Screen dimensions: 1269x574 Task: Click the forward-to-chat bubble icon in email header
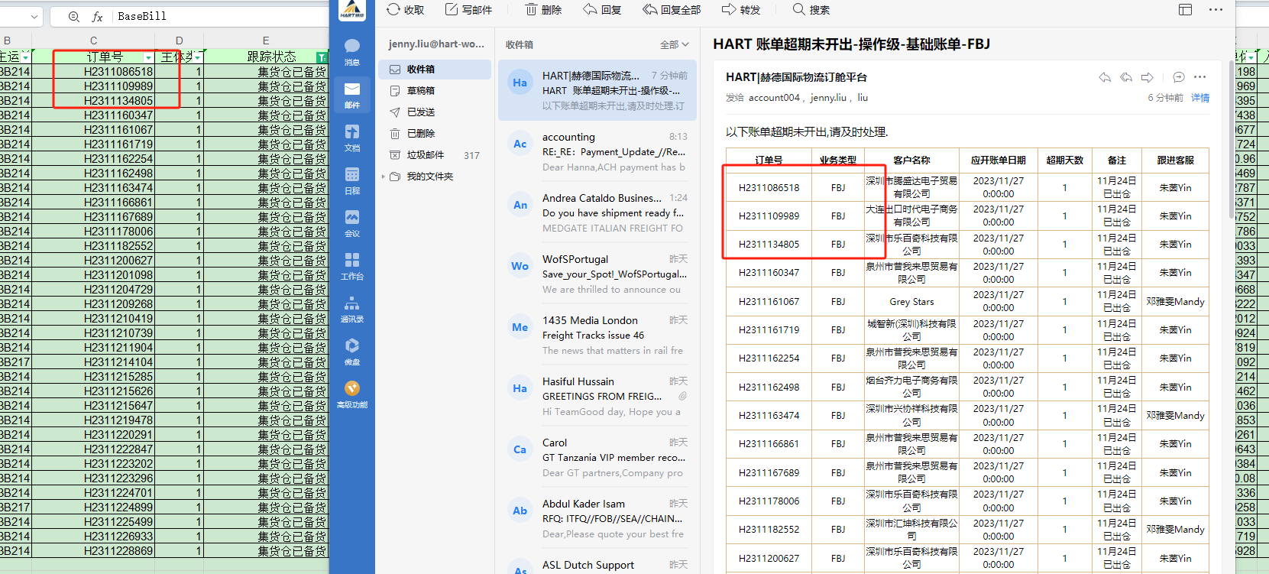[1178, 77]
